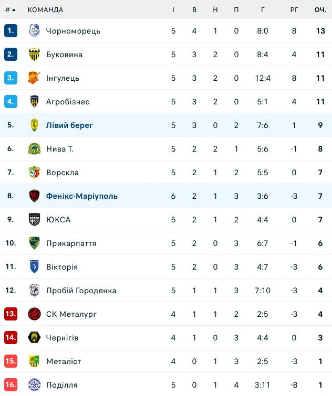The height and width of the screenshot is (396, 332).
Task: Open the Лівий берег team link
Action: pos(69,125)
